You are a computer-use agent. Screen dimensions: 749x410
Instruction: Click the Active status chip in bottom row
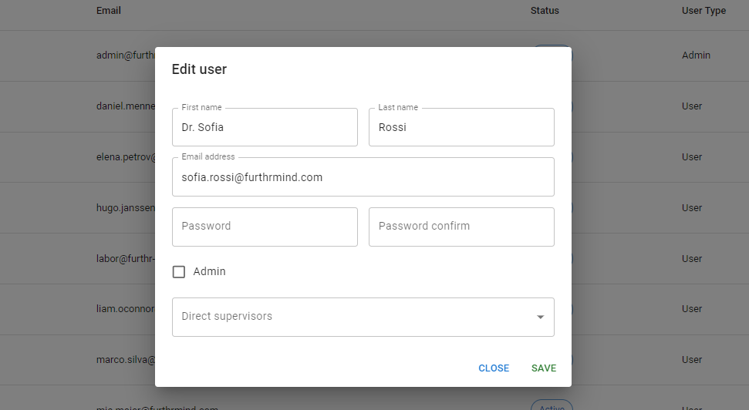click(x=552, y=406)
